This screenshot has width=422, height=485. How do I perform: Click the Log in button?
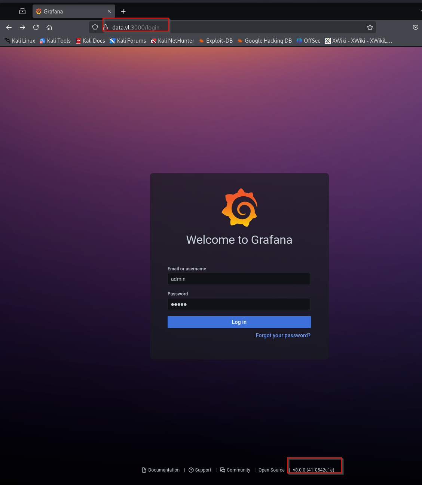pyautogui.click(x=239, y=322)
